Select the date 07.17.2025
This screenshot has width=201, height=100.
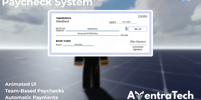coord(126,22)
